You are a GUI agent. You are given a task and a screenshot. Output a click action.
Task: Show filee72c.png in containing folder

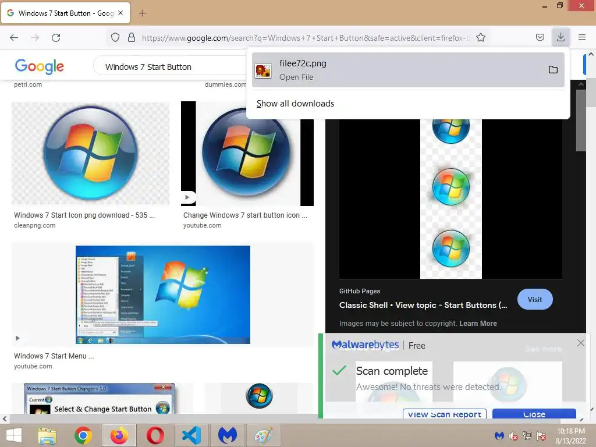coord(553,70)
